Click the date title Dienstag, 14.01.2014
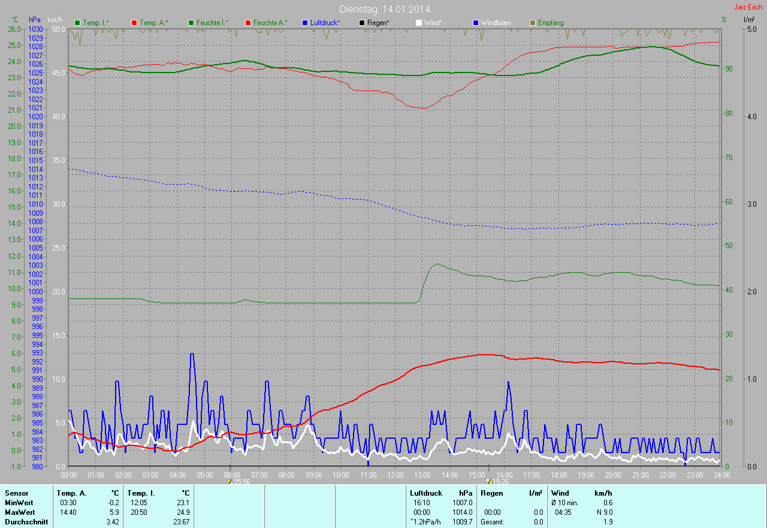The height and width of the screenshot is (528, 767). tap(385, 9)
